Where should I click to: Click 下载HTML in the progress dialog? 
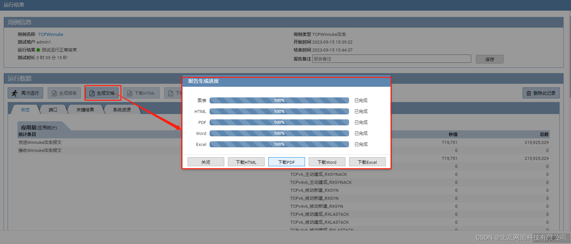click(x=246, y=162)
